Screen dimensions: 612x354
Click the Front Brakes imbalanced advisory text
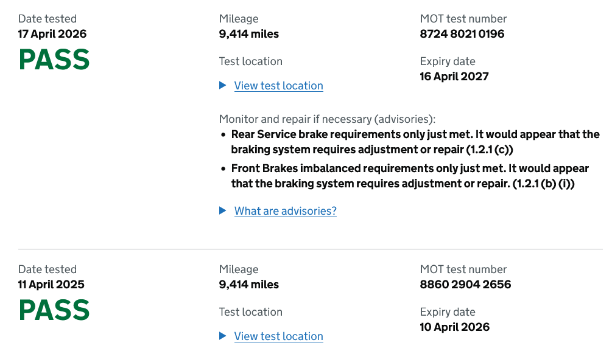click(410, 175)
